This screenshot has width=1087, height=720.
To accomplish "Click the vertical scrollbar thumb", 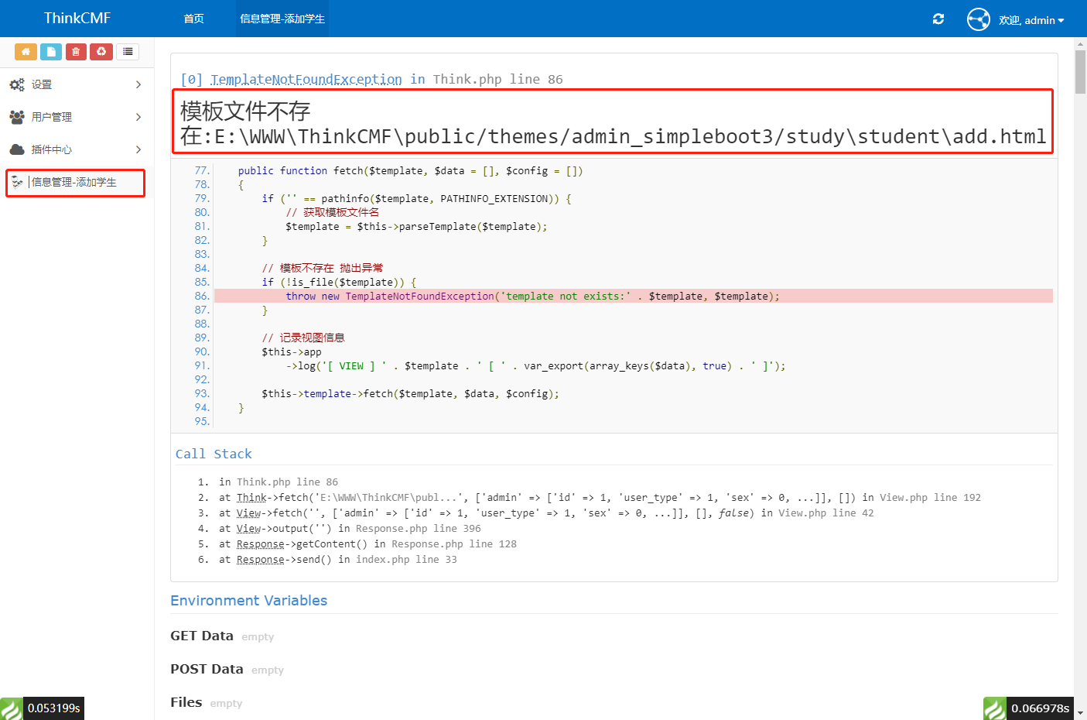I will [1080, 73].
